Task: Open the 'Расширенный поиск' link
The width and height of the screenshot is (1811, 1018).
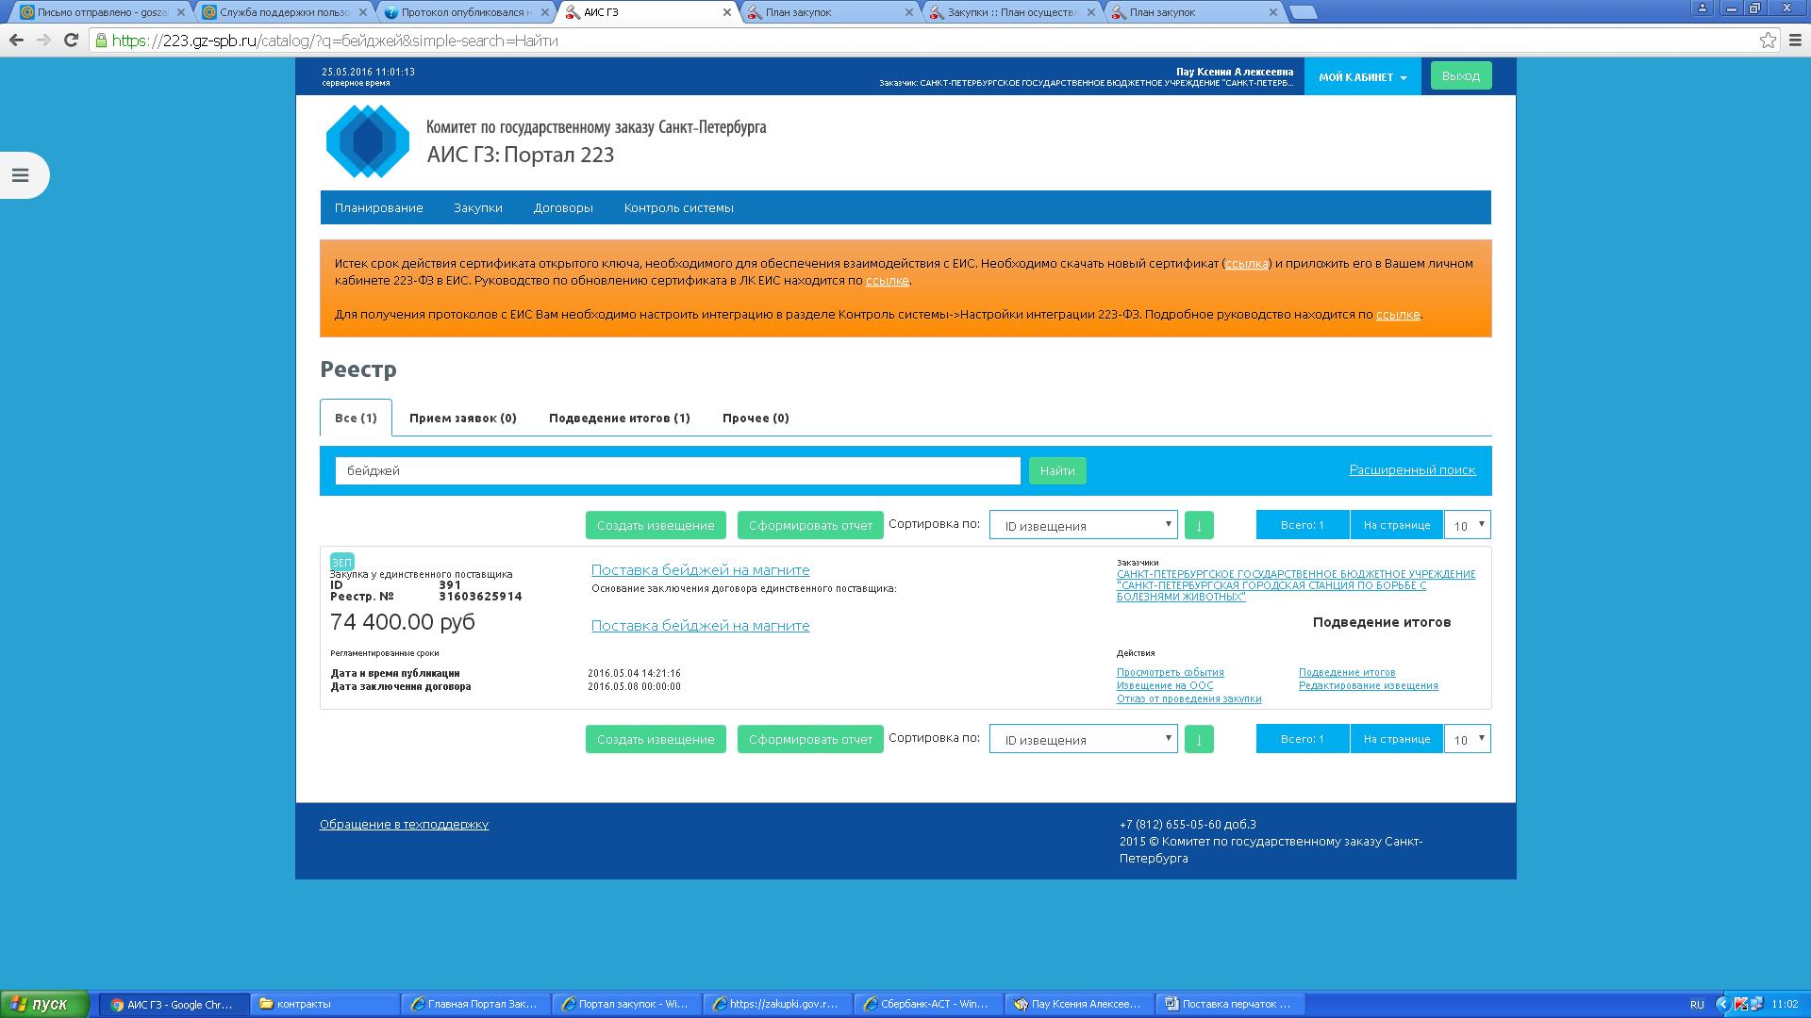Action: 1412,469
